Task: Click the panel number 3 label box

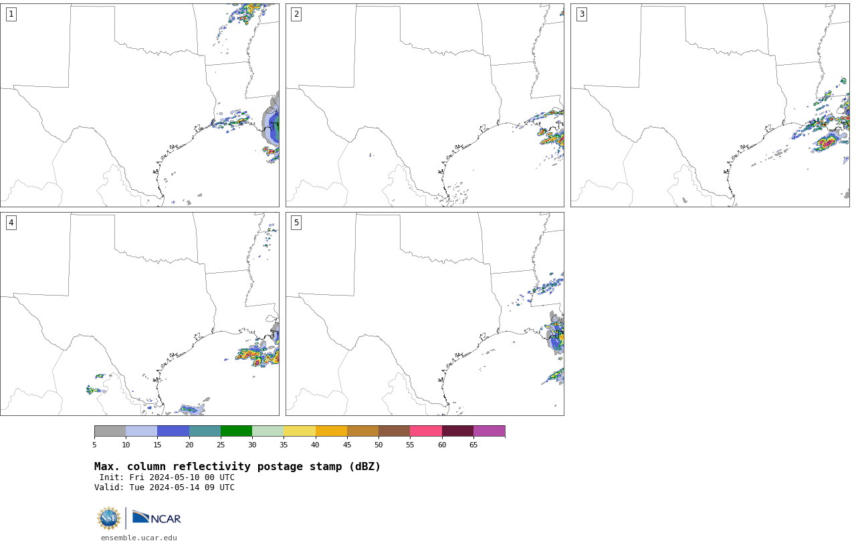Action: click(582, 14)
